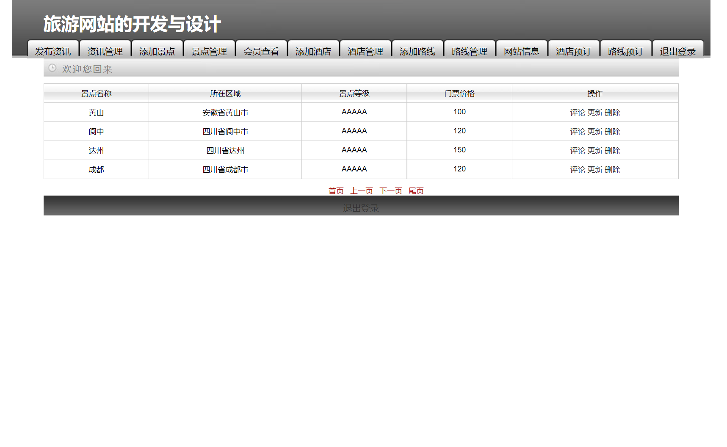This screenshot has height=447, width=727.
Task: Click the ticket price 120 for 成都
Action: click(459, 169)
